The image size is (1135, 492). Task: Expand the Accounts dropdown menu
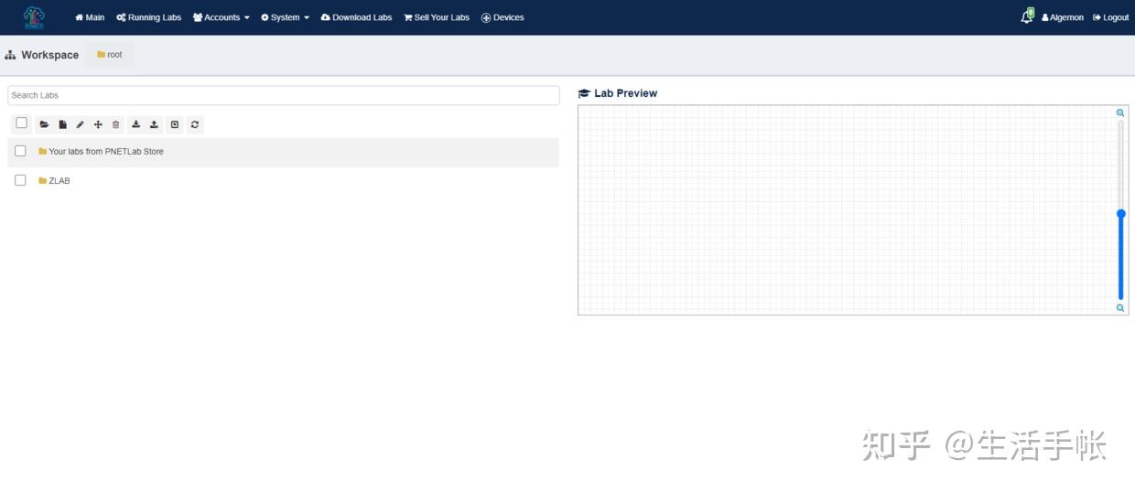point(221,17)
